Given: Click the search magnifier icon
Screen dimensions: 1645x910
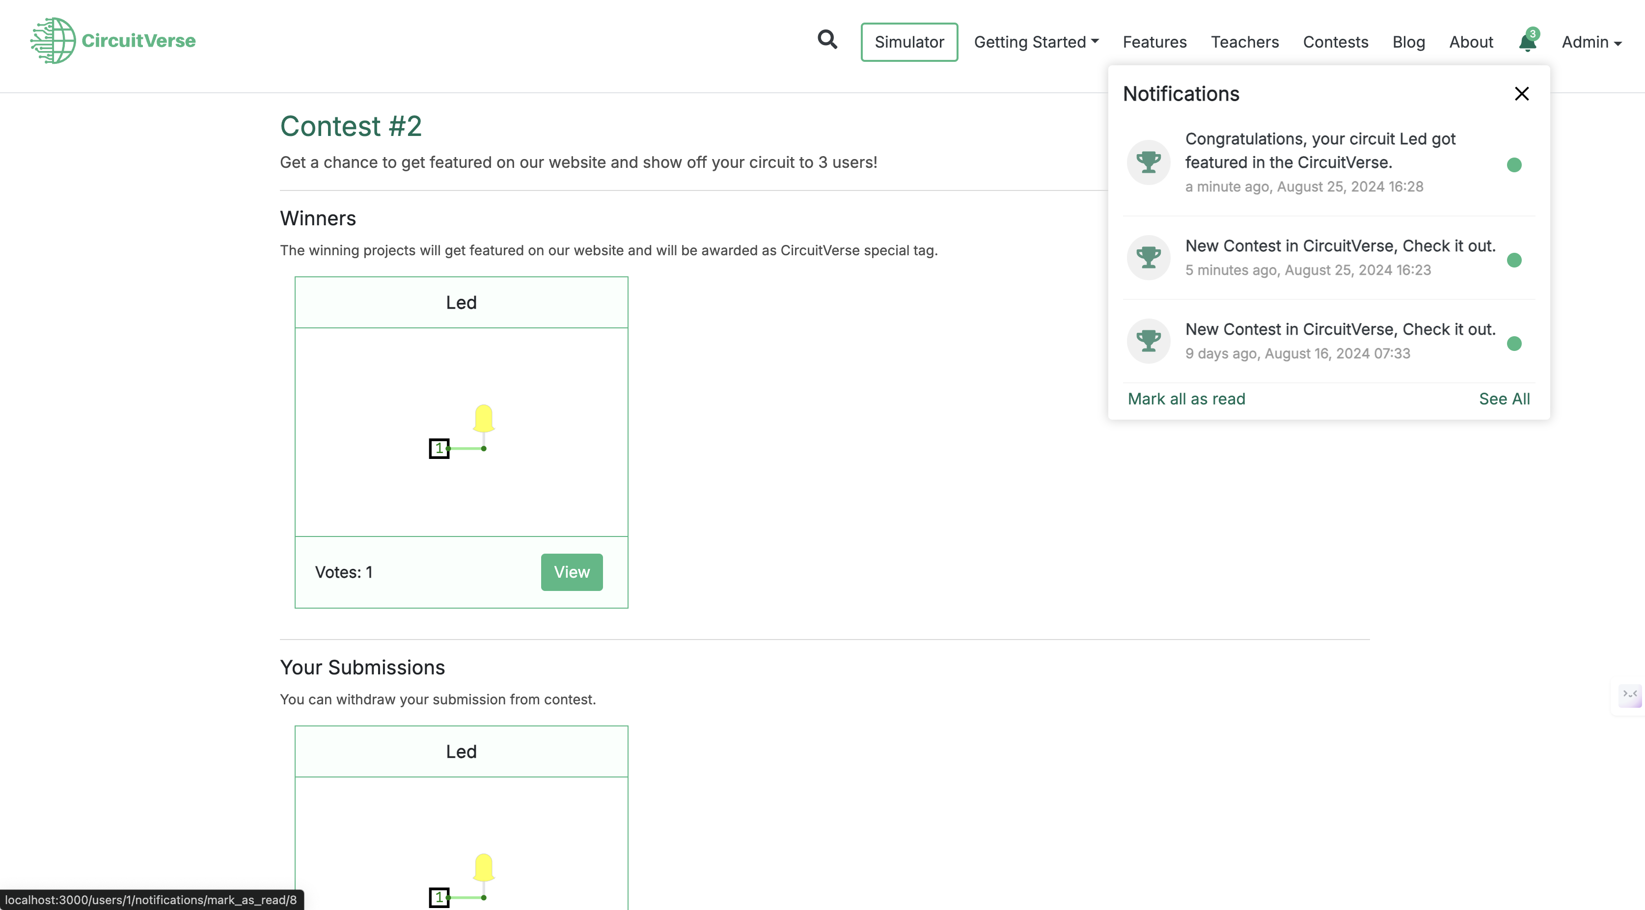Looking at the screenshot, I should 827,40.
